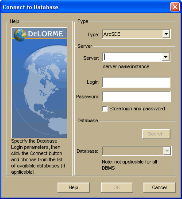
Task: Click the Search button in Database section
Action: coord(156,134)
